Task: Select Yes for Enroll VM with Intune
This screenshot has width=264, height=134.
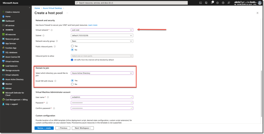Action: tap(72, 81)
